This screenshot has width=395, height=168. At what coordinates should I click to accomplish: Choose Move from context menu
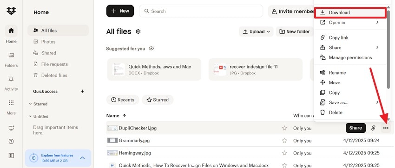[x=350, y=82]
